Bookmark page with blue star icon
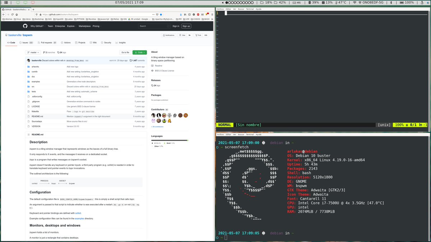The width and height of the screenshot is (431, 242). pyautogui.click(x=161, y=14)
